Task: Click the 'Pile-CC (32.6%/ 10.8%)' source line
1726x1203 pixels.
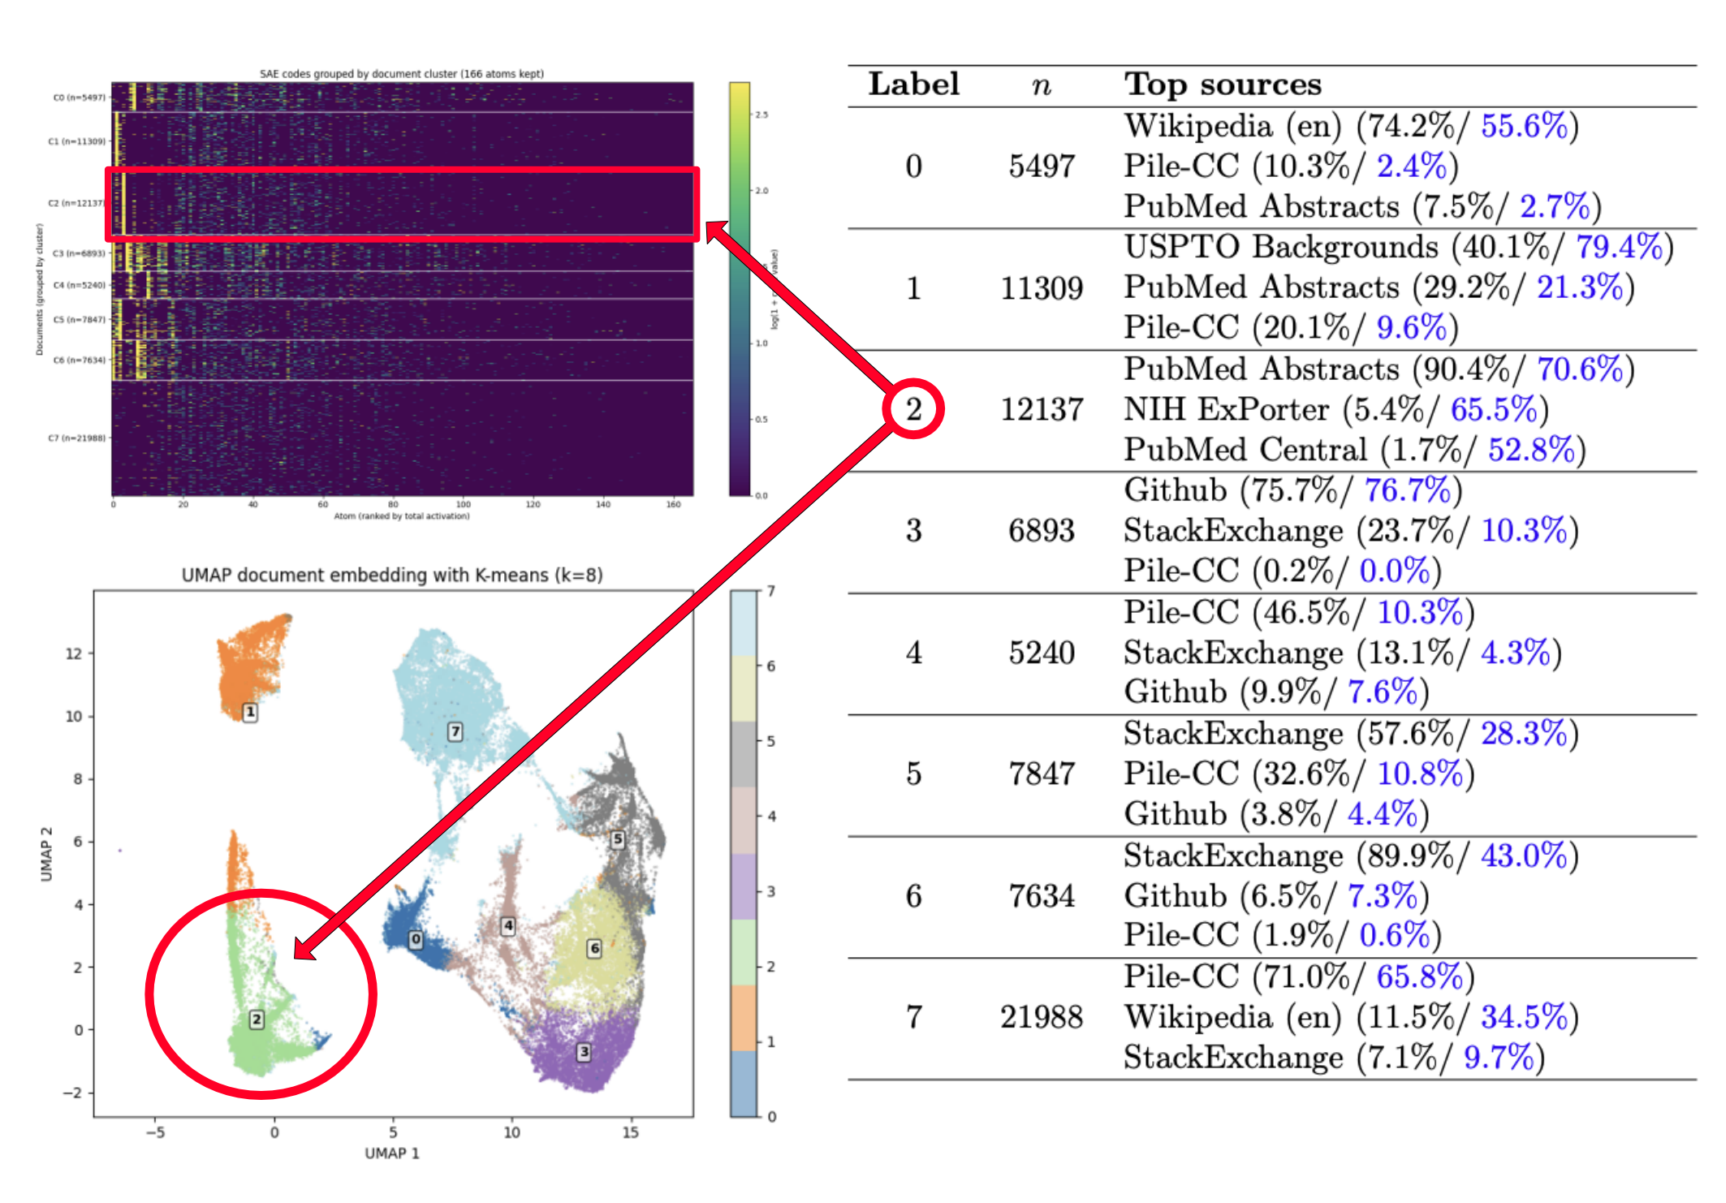Action: (x=1300, y=774)
